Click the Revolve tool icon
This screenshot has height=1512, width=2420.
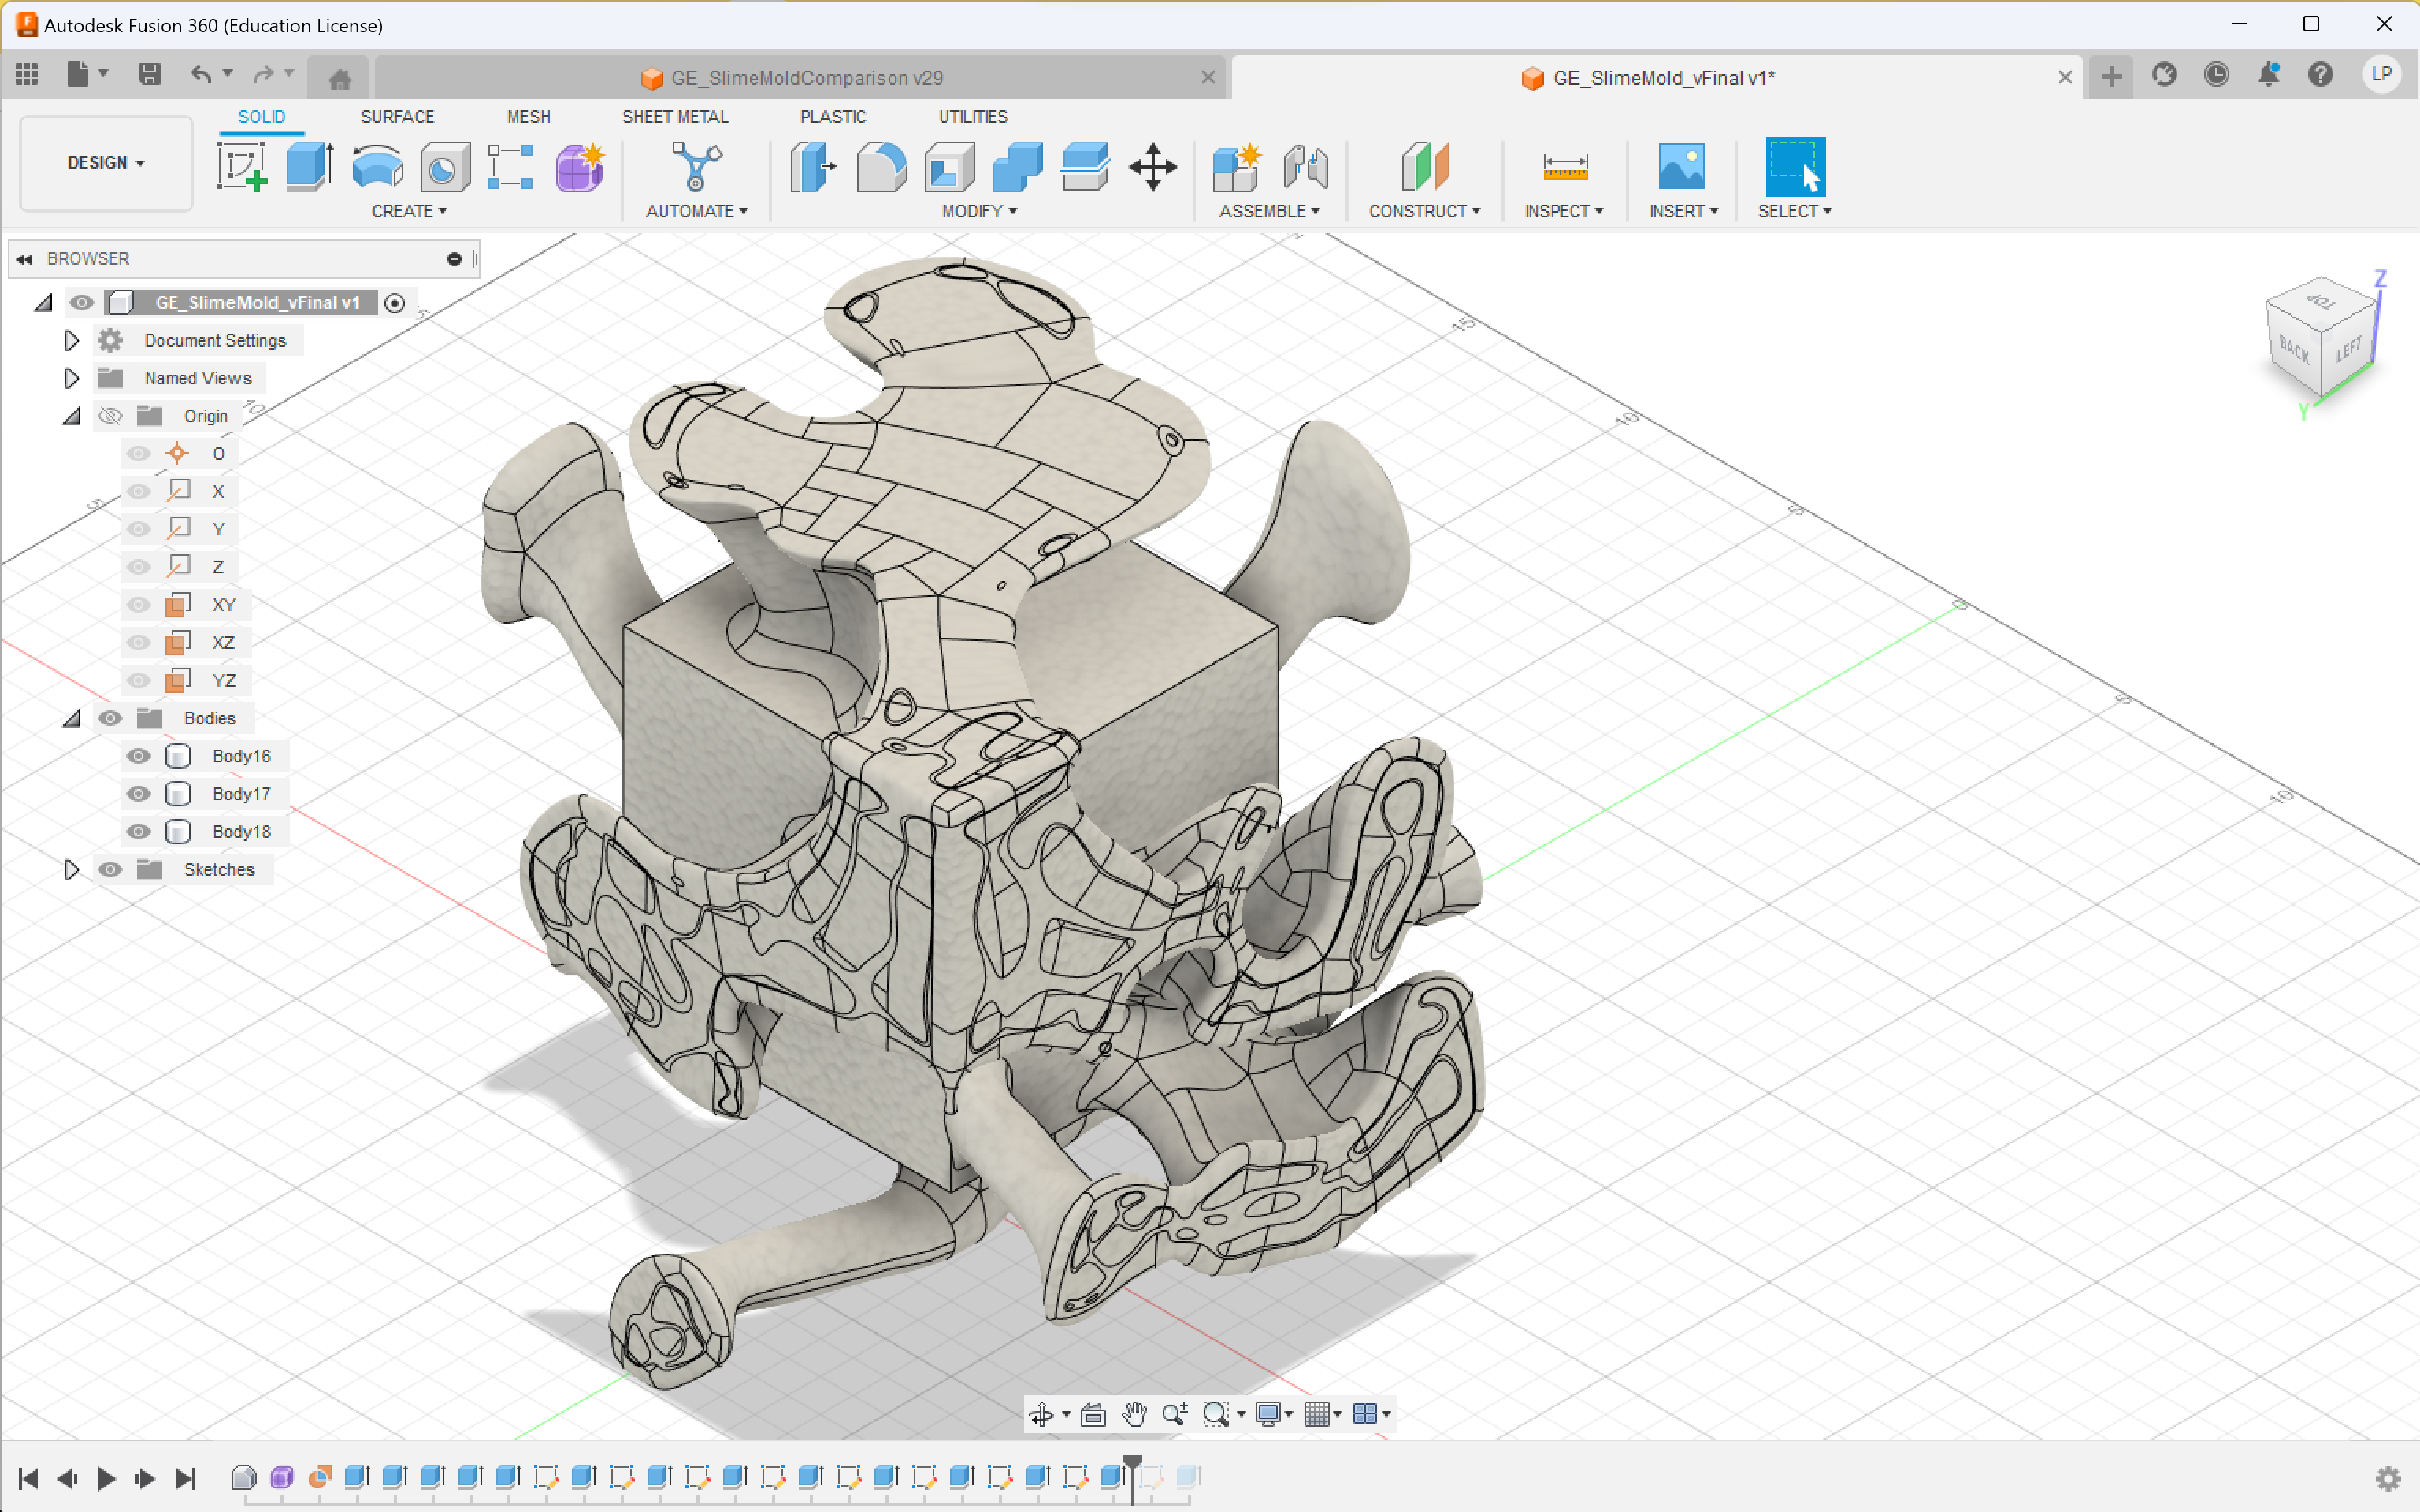pos(377,166)
